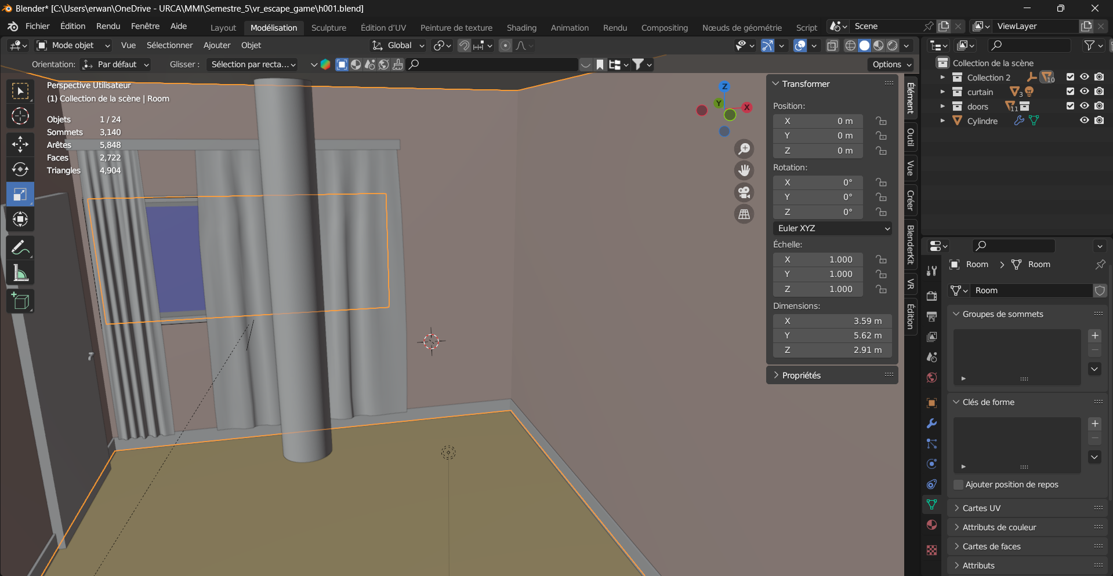The image size is (1113, 576).
Task: Expand the Propriétés panel
Action: tap(802, 376)
